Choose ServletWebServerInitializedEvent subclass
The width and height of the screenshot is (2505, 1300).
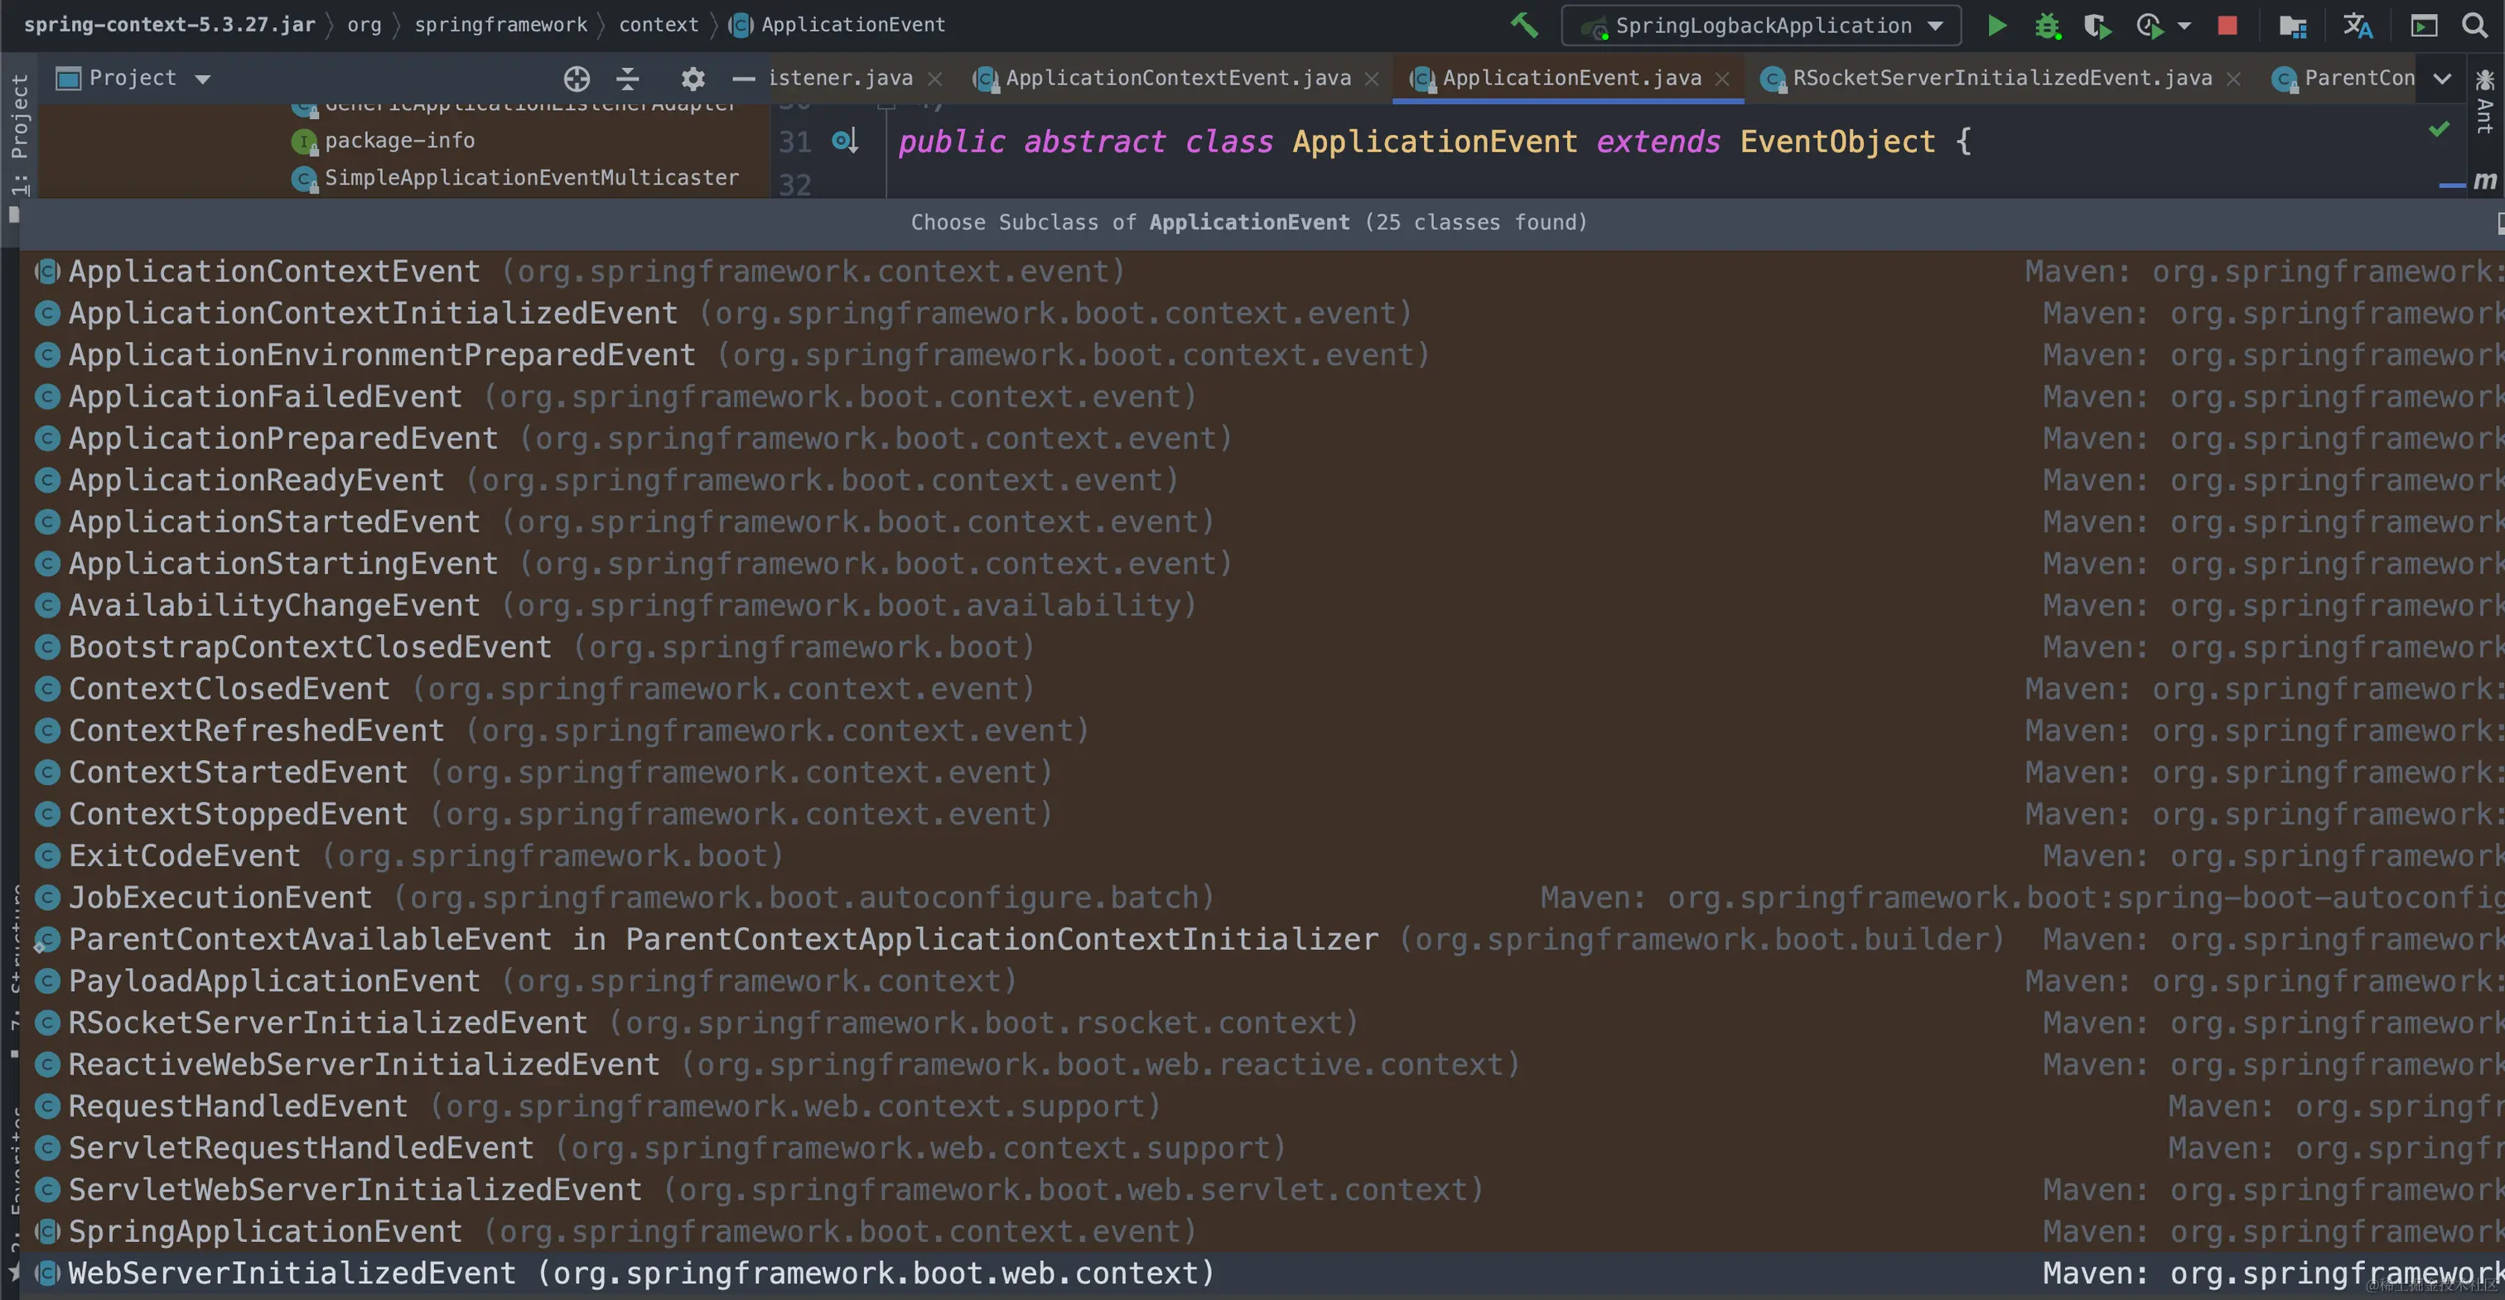1262,1190
